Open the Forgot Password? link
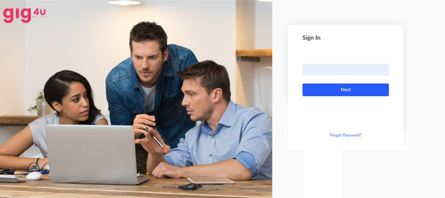Image resolution: width=445 pixels, height=198 pixels. point(346,135)
